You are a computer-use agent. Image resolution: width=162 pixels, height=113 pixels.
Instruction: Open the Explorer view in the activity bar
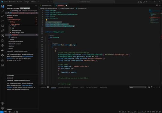click(x=2, y=6)
